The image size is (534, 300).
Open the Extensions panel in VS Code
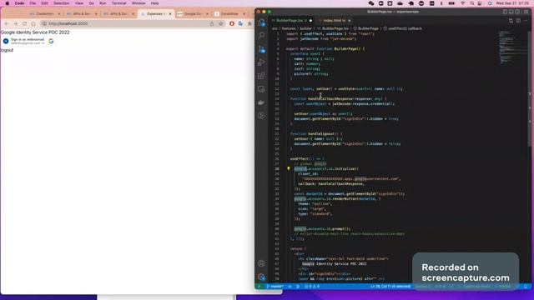click(261, 76)
